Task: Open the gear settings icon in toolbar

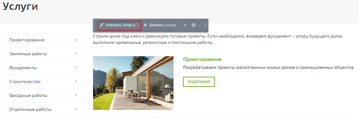Action: (194, 25)
